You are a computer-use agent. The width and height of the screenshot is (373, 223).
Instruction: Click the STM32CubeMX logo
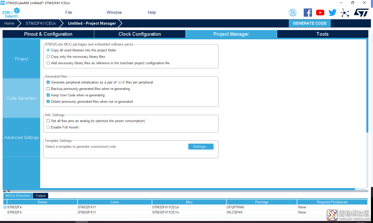pyautogui.click(x=11, y=13)
